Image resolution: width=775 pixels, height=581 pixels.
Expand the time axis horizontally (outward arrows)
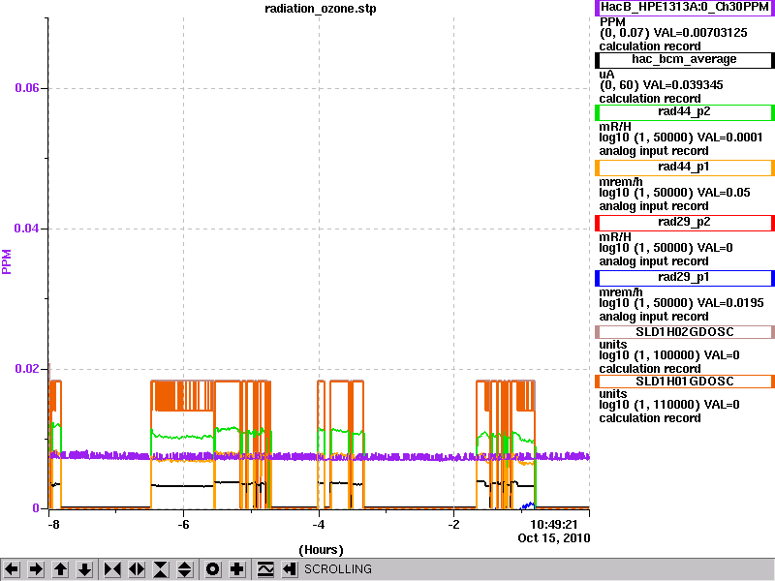(137, 569)
